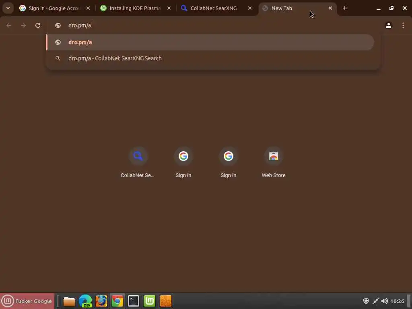Switch to the Sign in - Google Account tab
The height and width of the screenshot is (309, 412).
pos(54,8)
